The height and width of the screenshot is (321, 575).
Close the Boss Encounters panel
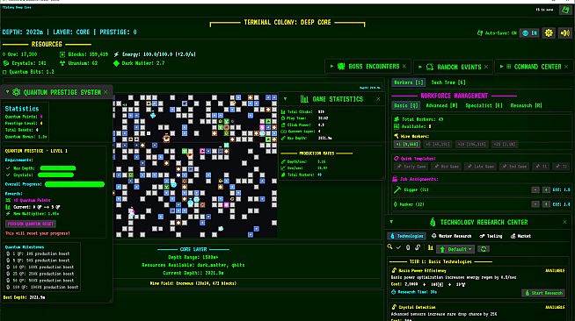click(x=404, y=66)
